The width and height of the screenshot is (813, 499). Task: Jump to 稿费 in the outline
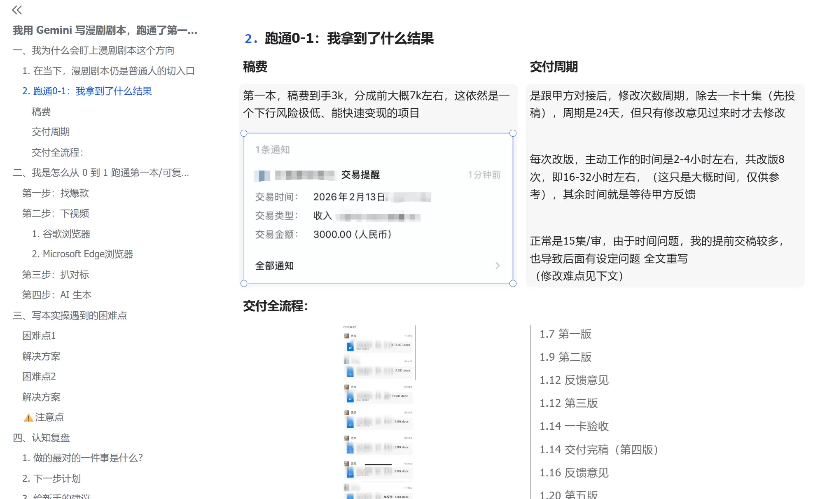click(41, 112)
